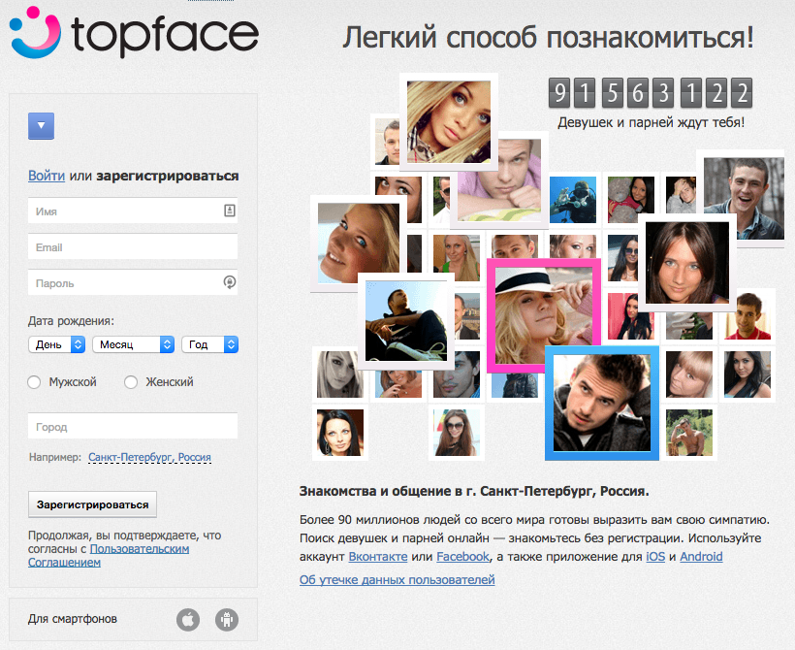Click the topface logo
The height and width of the screenshot is (650, 795).
coord(135,33)
